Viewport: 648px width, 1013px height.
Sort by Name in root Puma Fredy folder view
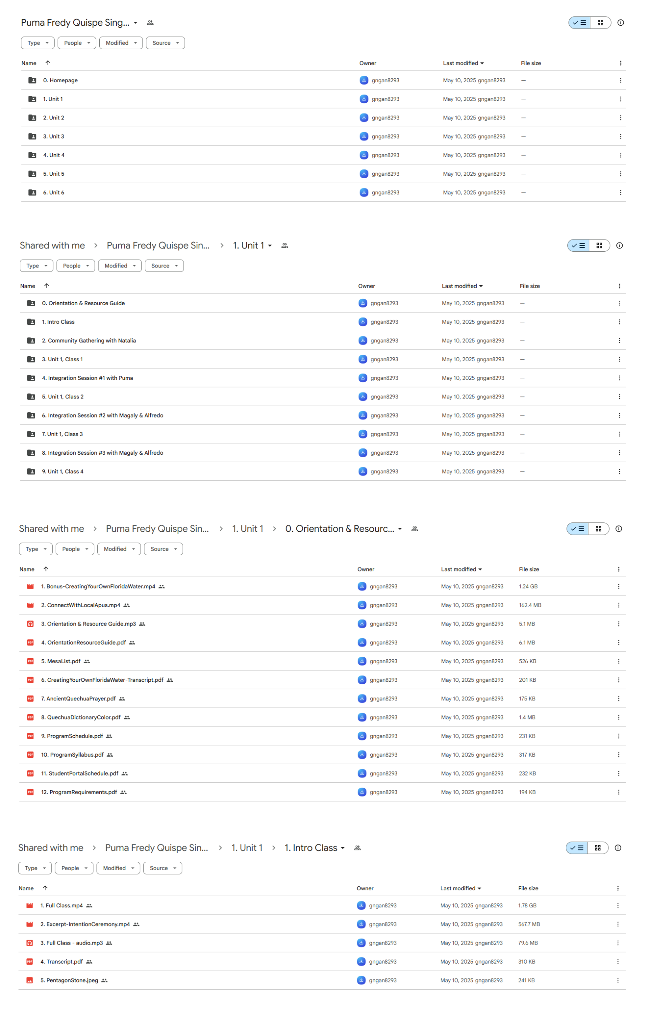(29, 63)
